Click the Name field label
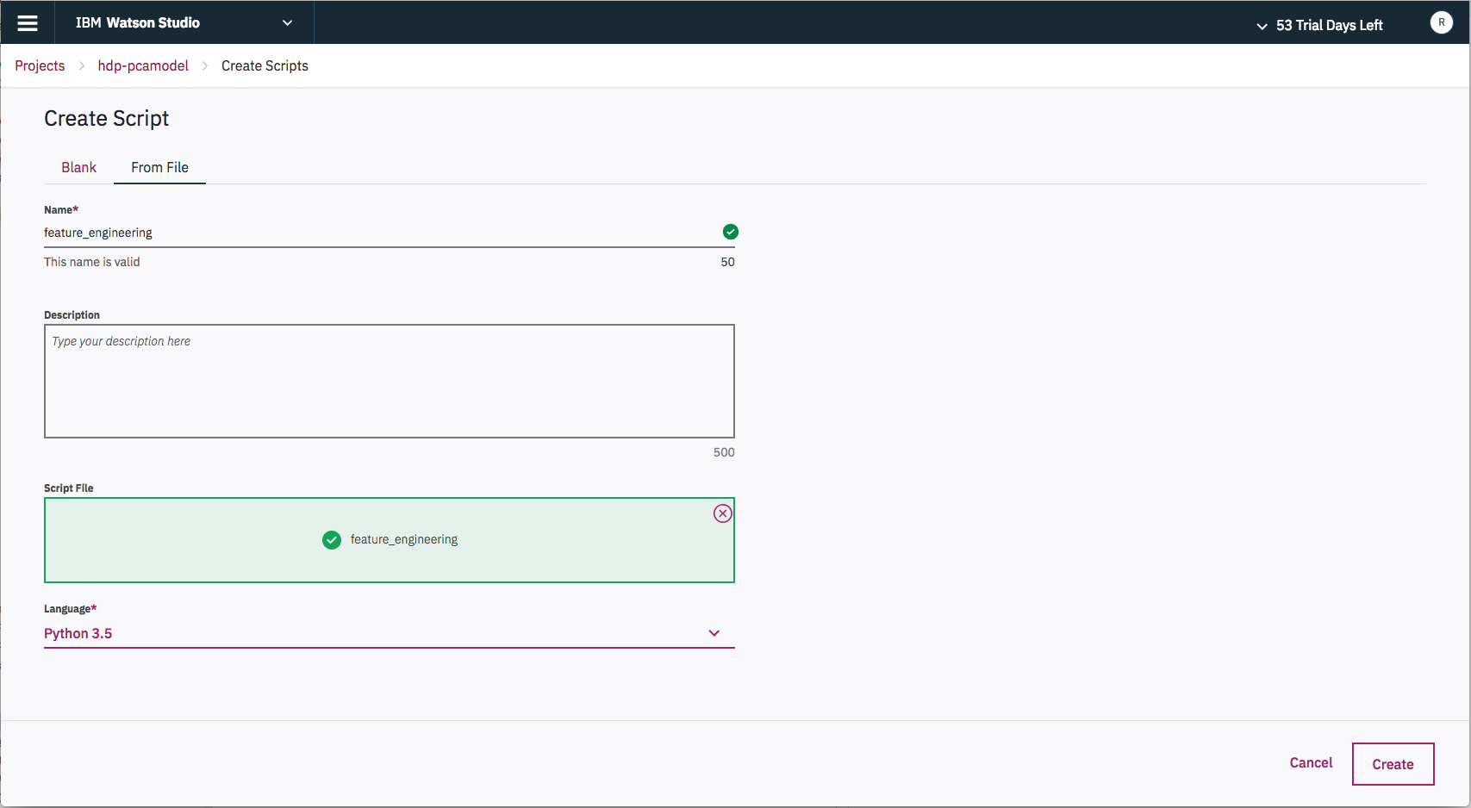The width and height of the screenshot is (1471, 808). (x=61, y=209)
